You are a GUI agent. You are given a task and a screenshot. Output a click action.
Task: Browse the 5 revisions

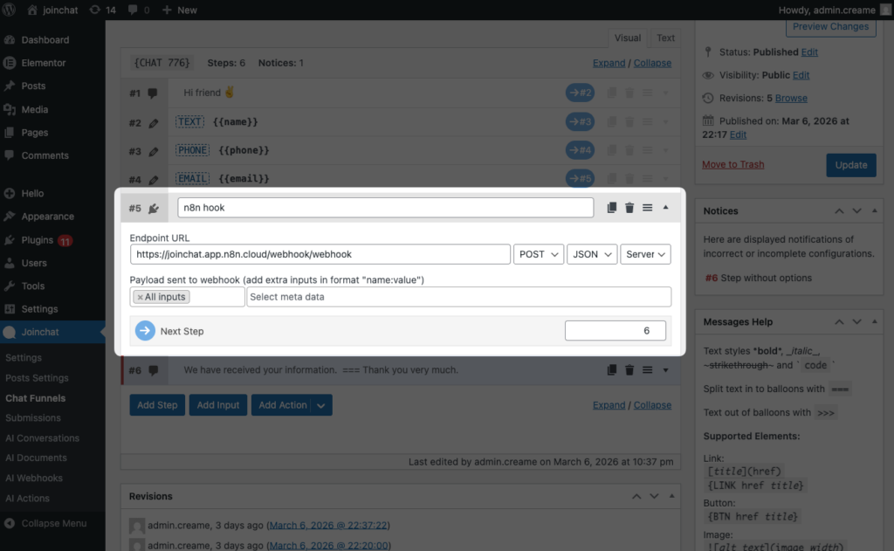click(791, 98)
